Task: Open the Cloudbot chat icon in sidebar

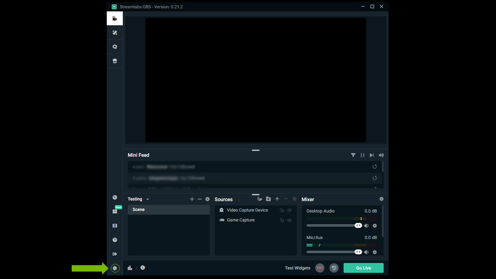Action: coord(115,47)
